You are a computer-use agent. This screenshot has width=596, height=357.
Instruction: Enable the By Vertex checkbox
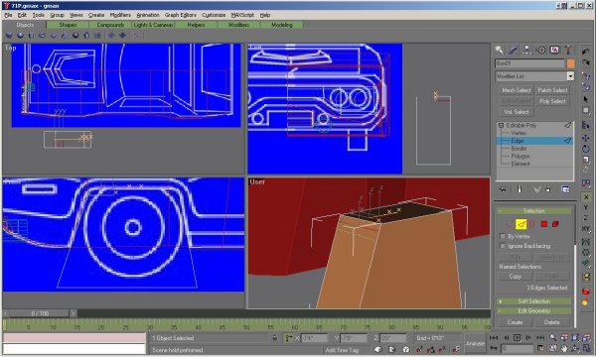pos(503,236)
